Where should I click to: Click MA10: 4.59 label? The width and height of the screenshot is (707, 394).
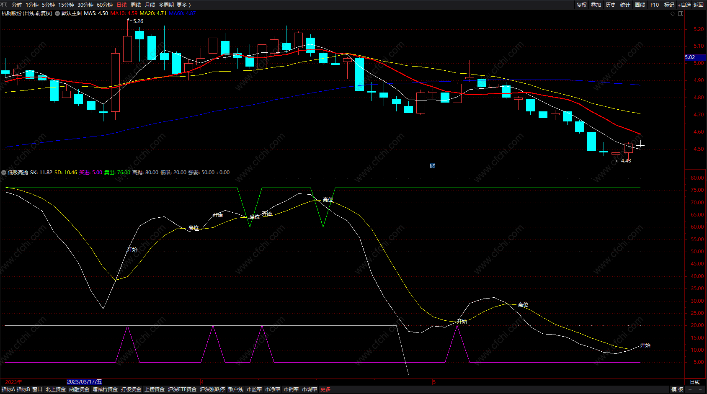[x=124, y=13]
